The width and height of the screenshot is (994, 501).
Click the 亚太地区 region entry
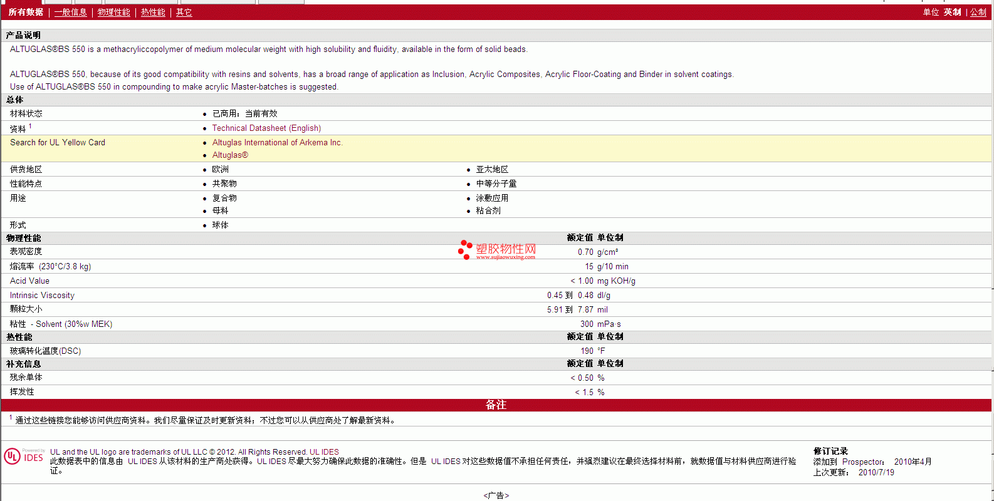(x=492, y=169)
